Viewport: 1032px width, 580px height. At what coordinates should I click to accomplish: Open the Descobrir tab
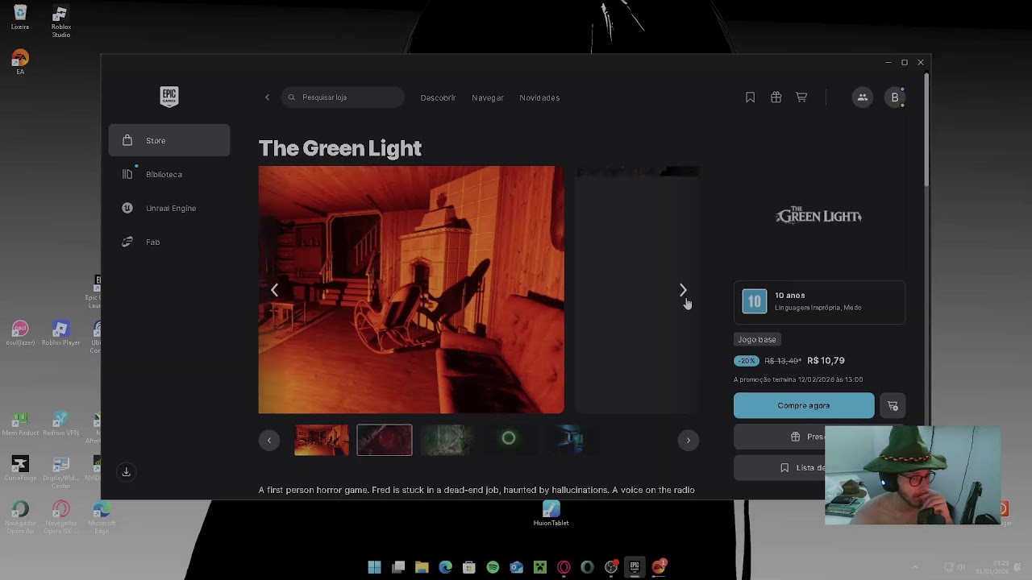(438, 97)
